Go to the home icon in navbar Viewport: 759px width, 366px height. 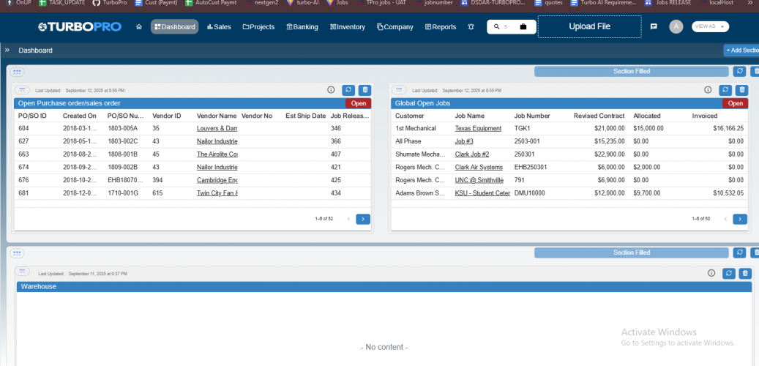coord(139,27)
